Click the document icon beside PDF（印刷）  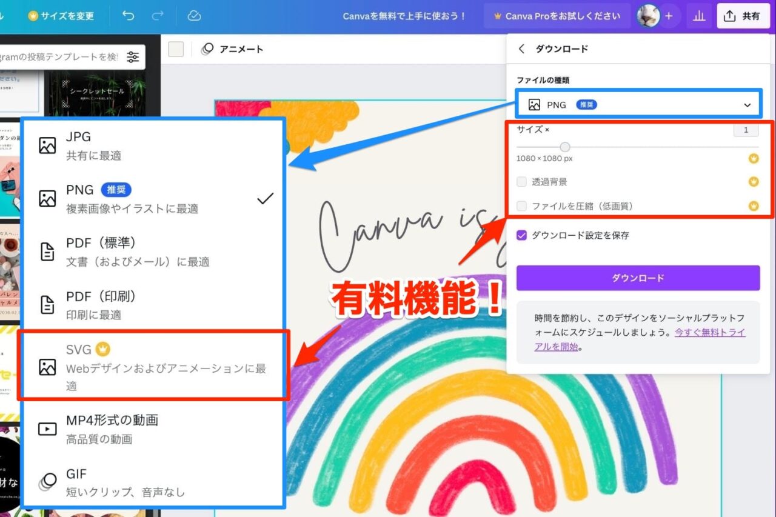click(x=47, y=305)
